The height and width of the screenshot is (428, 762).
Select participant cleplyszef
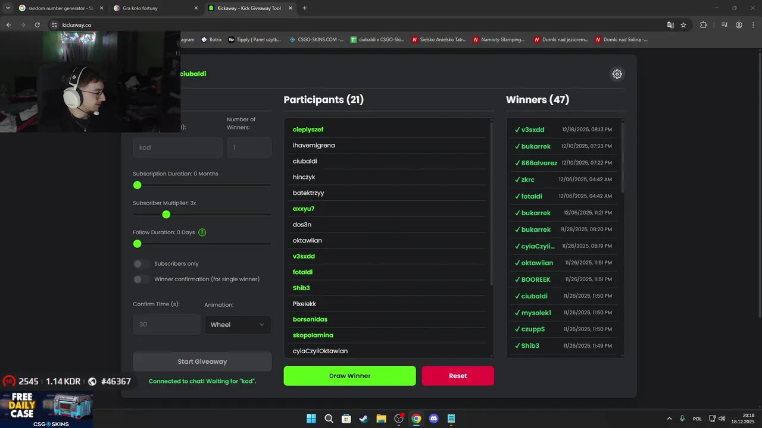pyautogui.click(x=308, y=130)
